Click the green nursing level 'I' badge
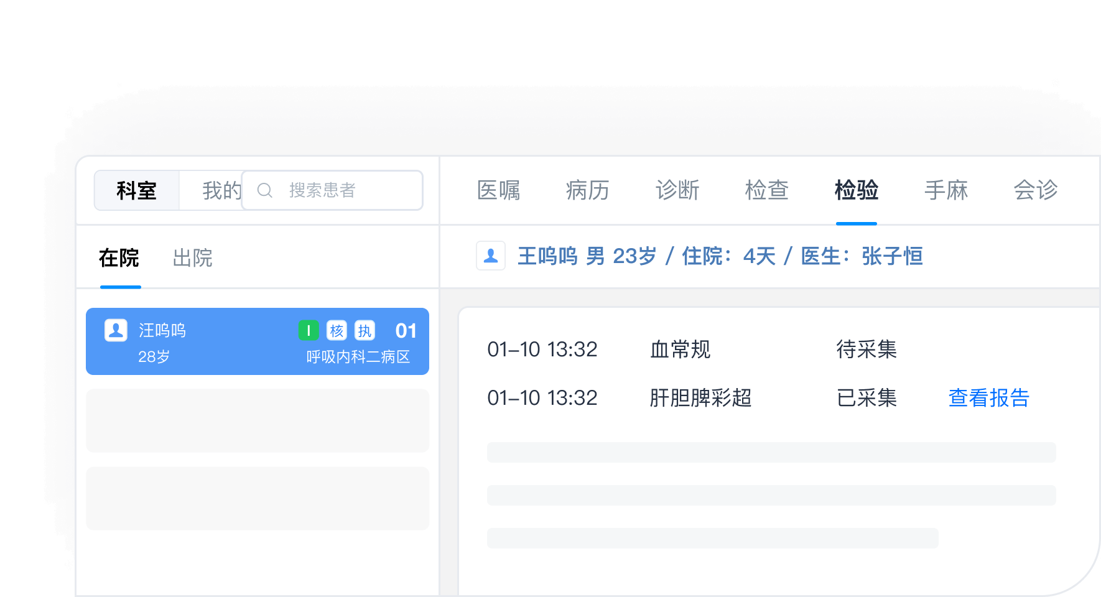1101x597 pixels. coord(309,330)
